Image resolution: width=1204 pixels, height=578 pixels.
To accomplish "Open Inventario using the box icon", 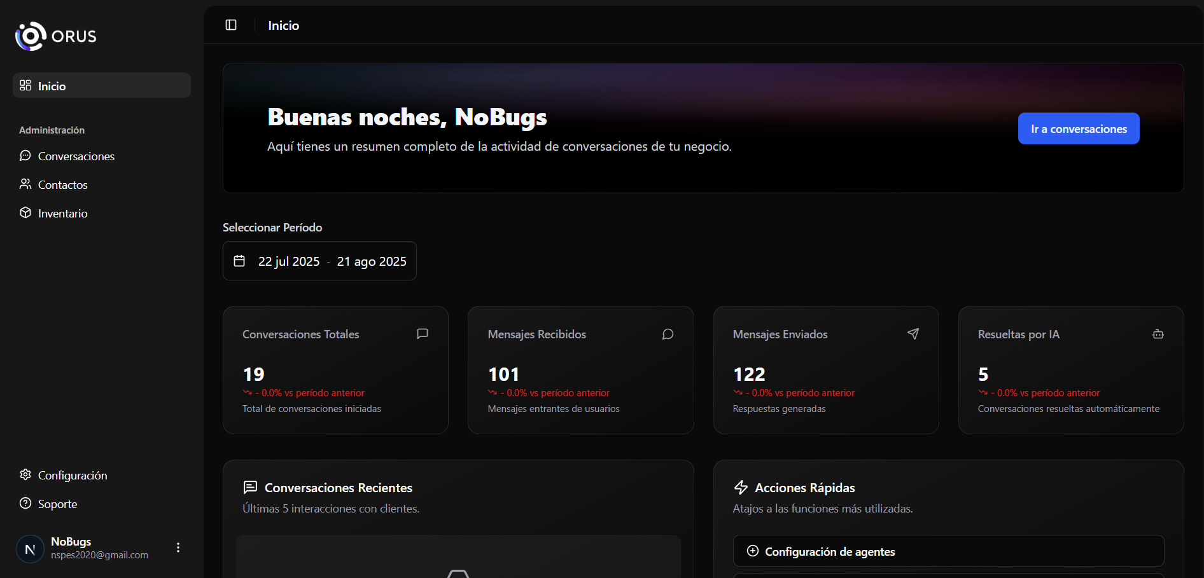I will pos(25,213).
